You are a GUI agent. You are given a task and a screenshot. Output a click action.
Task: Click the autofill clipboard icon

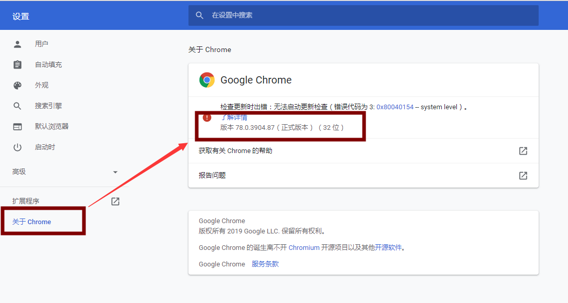click(x=18, y=64)
